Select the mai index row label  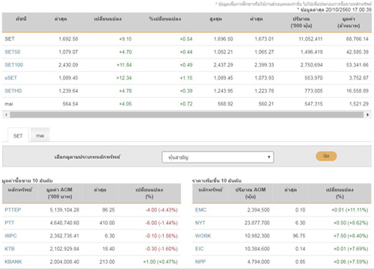(x=9, y=104)
